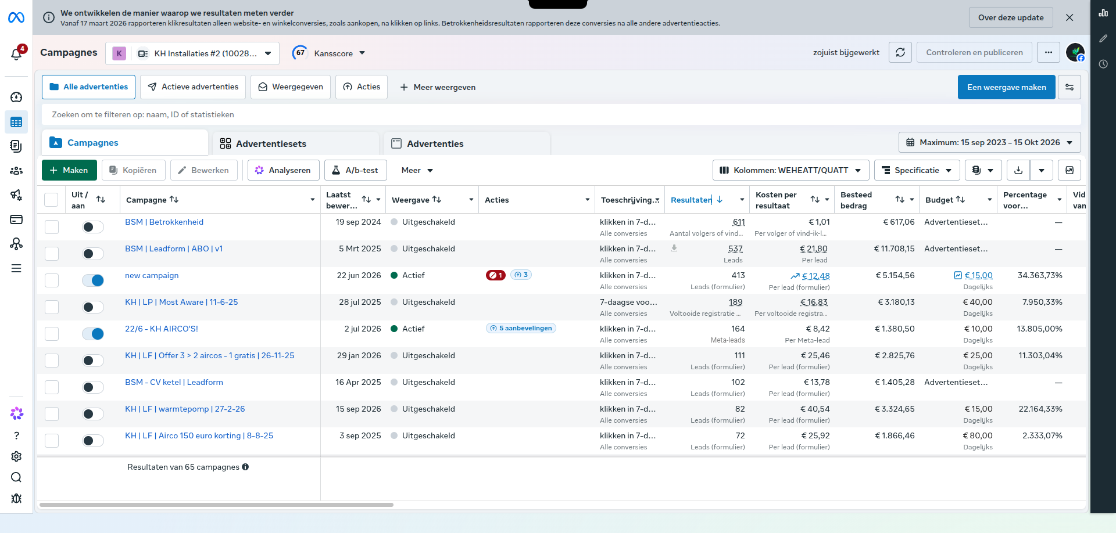
Task: Open the date range Maximum dropdown
Action: coord(990,142)
